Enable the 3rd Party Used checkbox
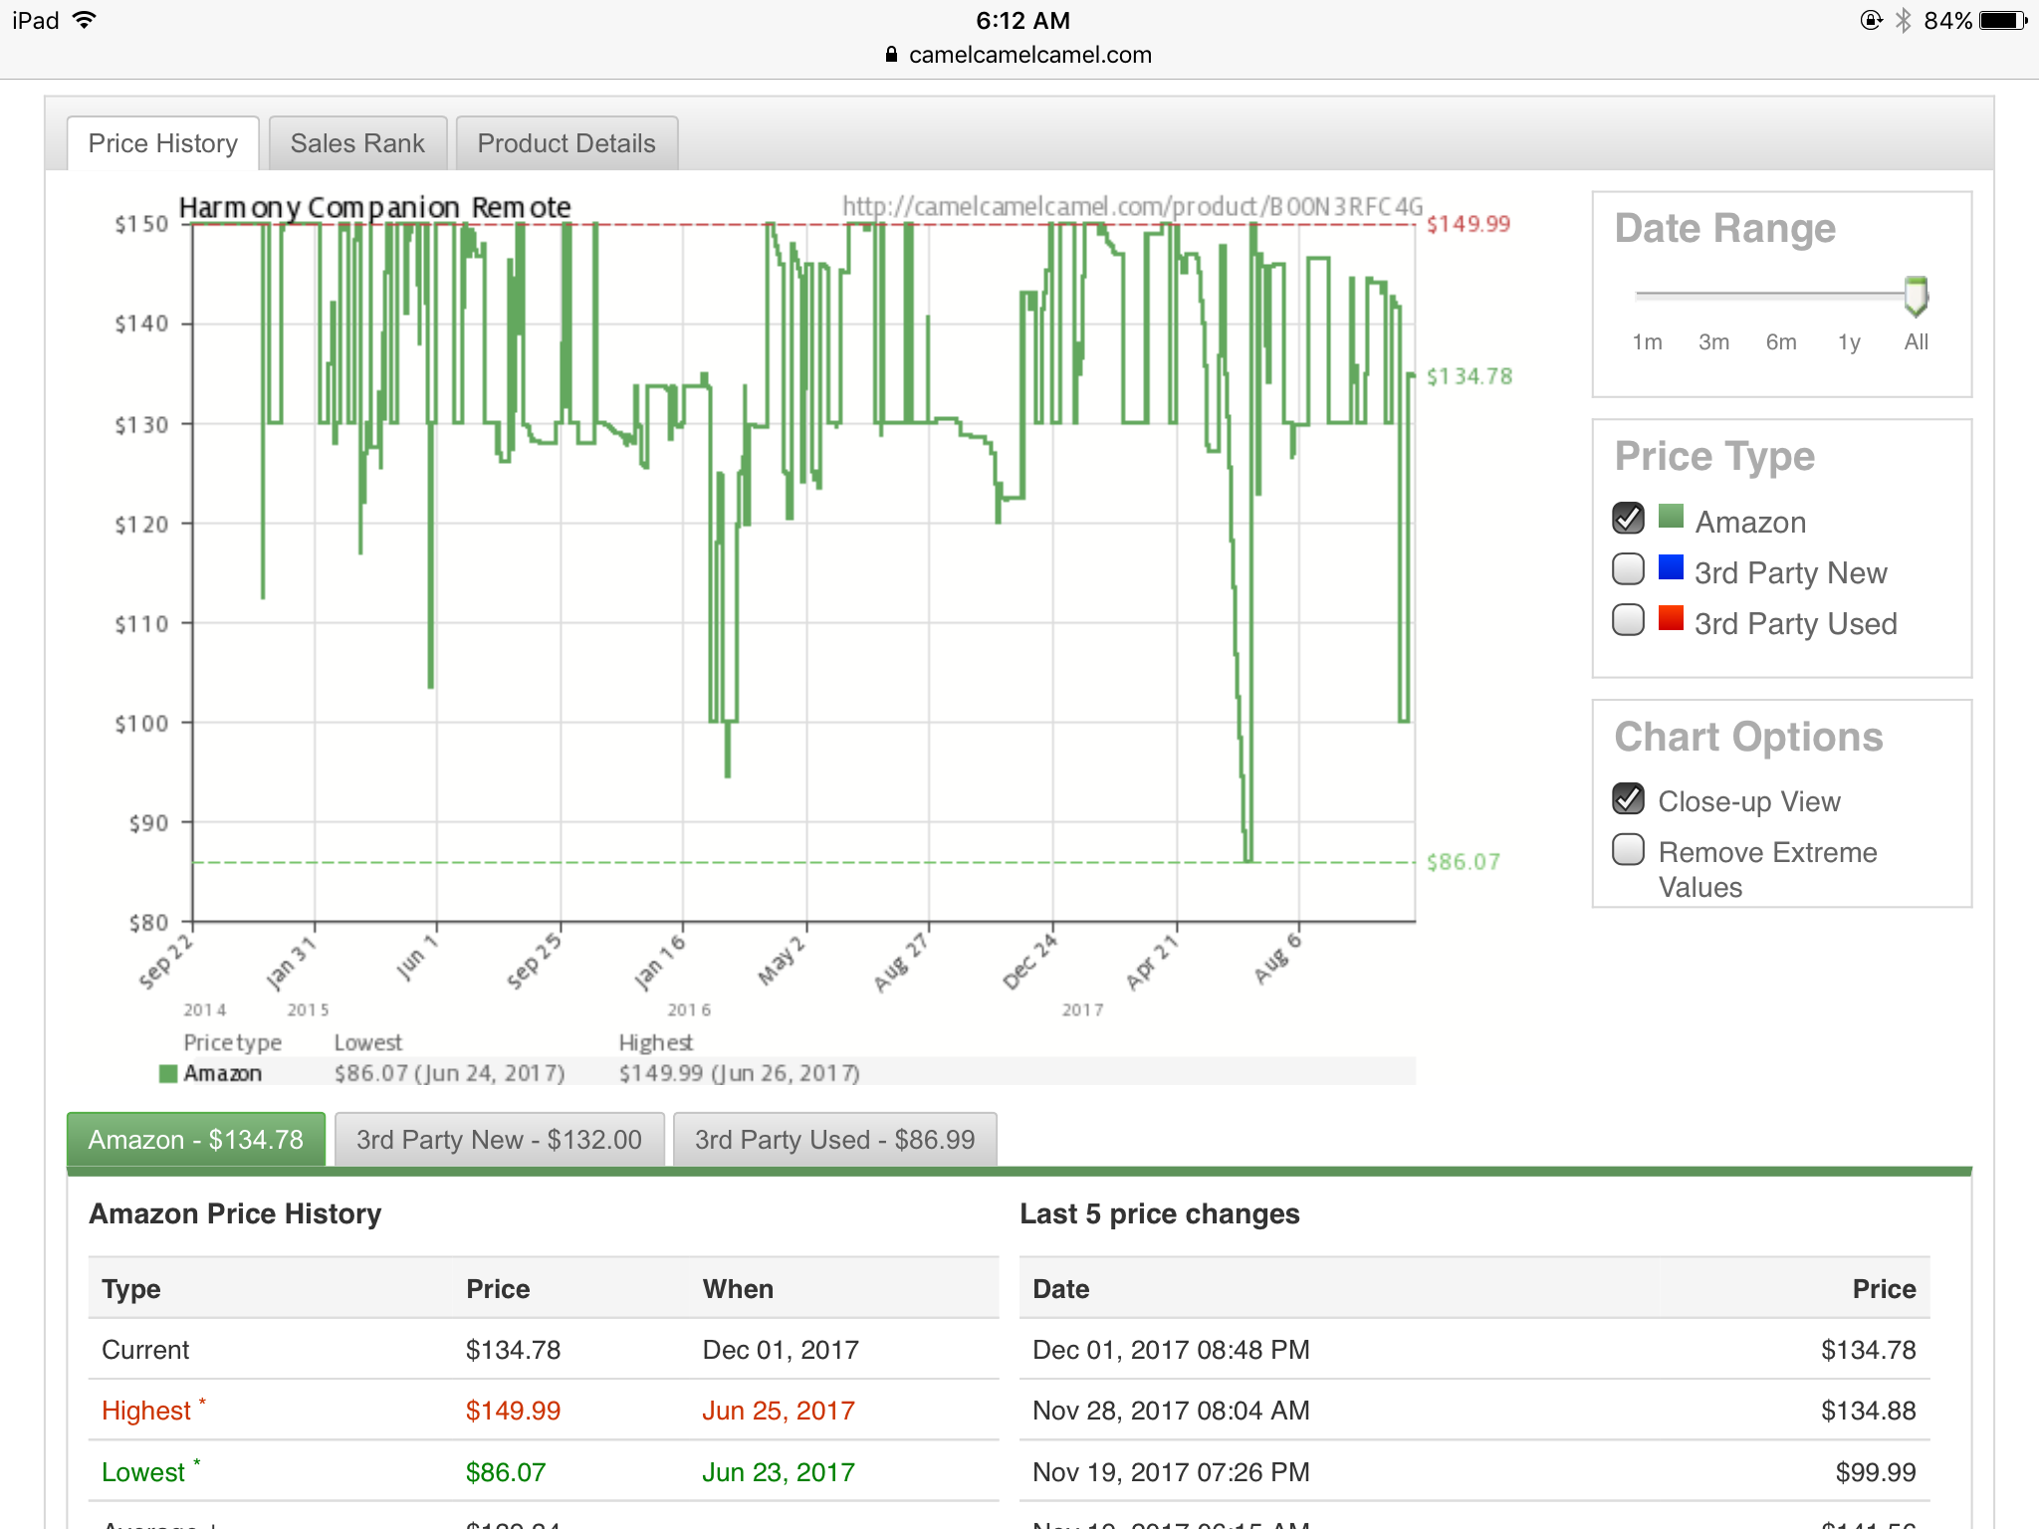 (1628, 620)
